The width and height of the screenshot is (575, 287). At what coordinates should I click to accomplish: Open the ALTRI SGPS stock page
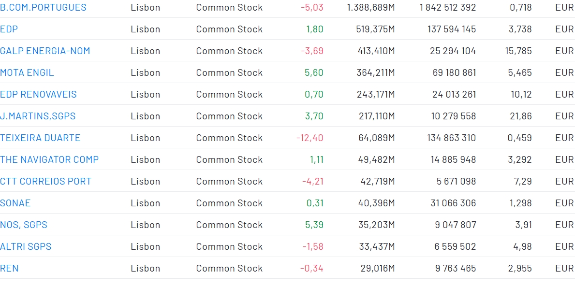pos(26,247)
